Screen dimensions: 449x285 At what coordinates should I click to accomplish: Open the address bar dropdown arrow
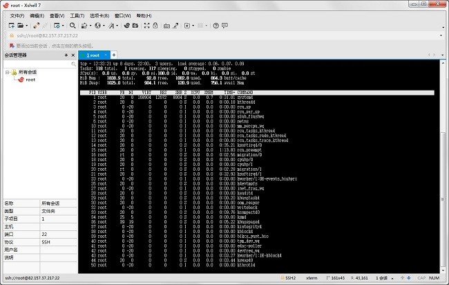[x=440, y=35]
